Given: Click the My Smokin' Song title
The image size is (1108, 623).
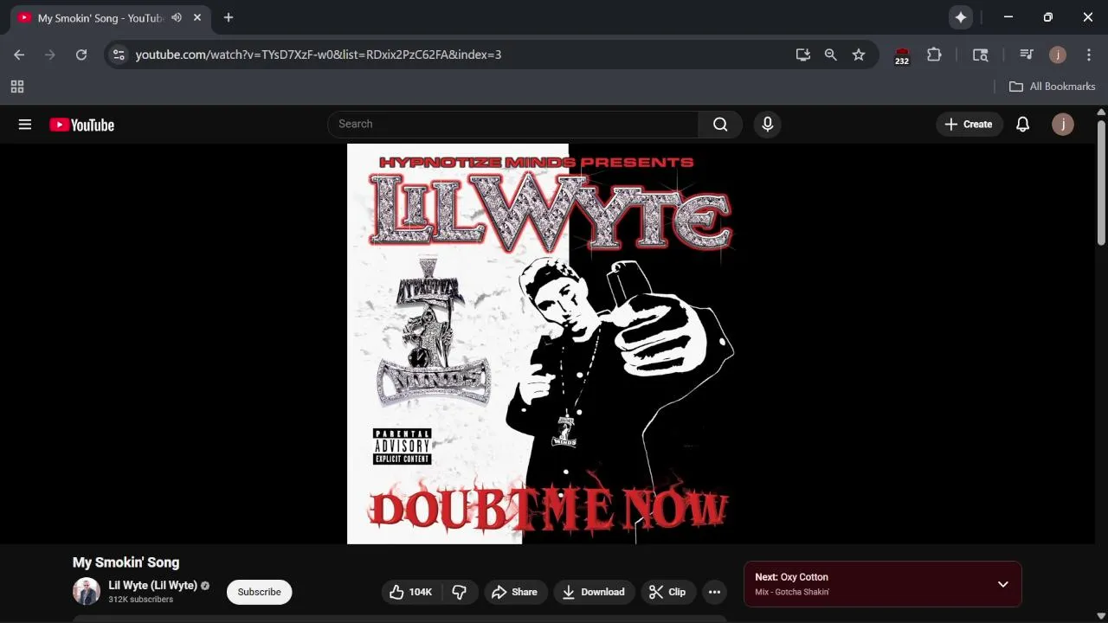Looking at the screenshot, I should point(126,562).
